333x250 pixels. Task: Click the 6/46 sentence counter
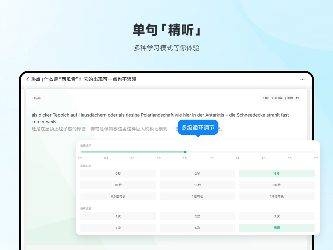[x=38, y=98]
